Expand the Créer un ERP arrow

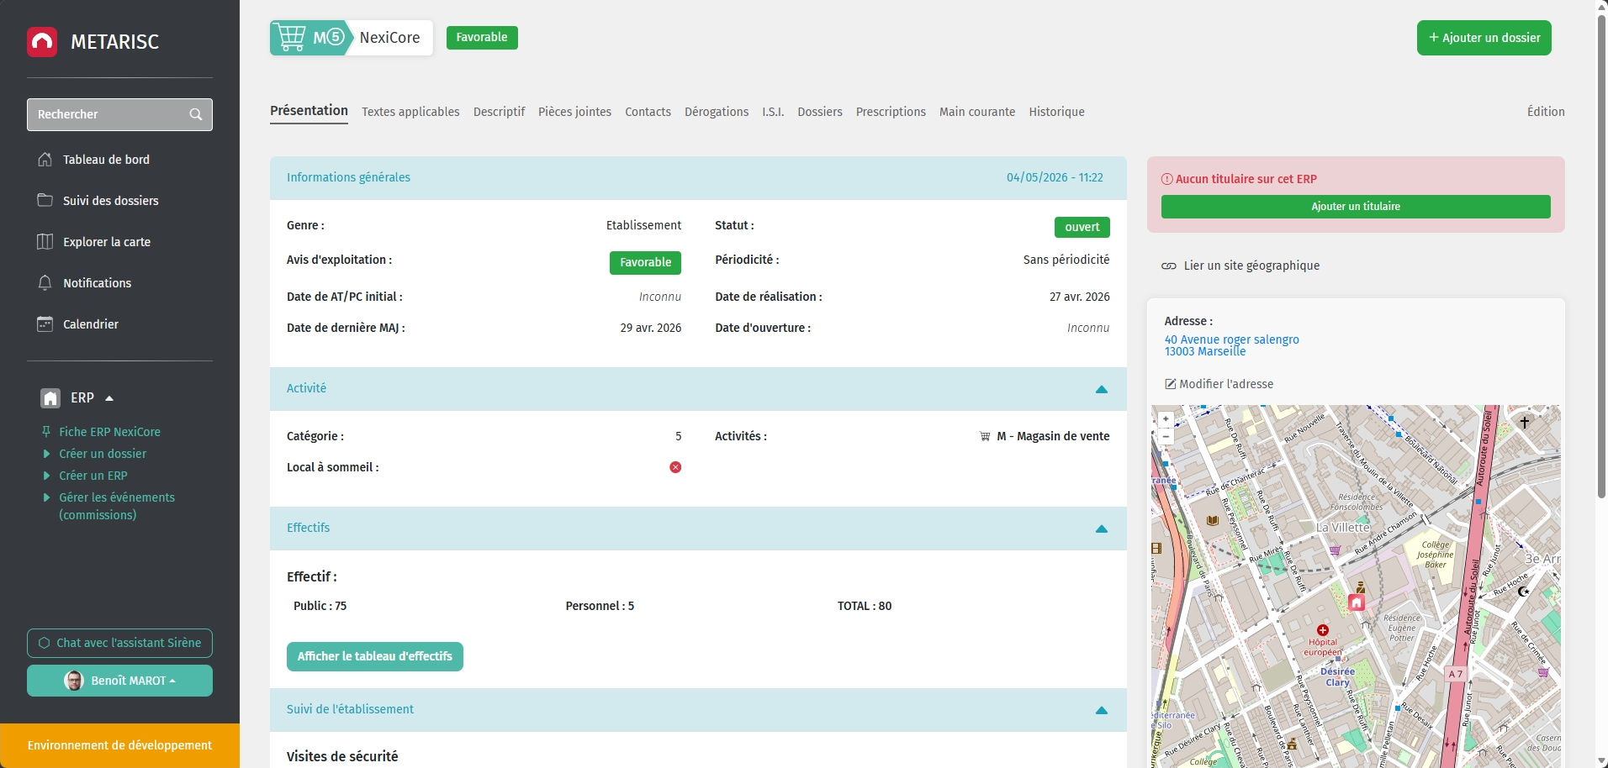pos(46,476)
